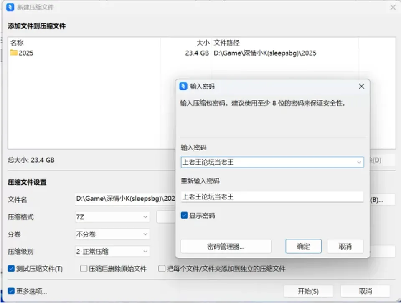The image size is (401, 303).
Task: Click the 文件名 path field
Action: [125, 199]
